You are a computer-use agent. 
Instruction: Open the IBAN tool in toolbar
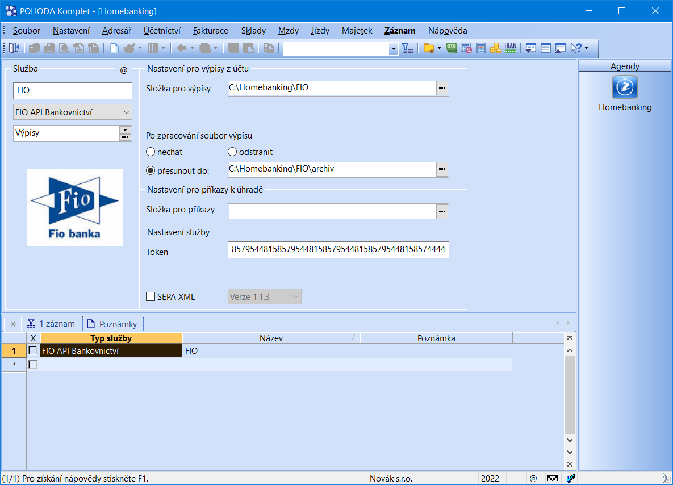coord(510,48)
